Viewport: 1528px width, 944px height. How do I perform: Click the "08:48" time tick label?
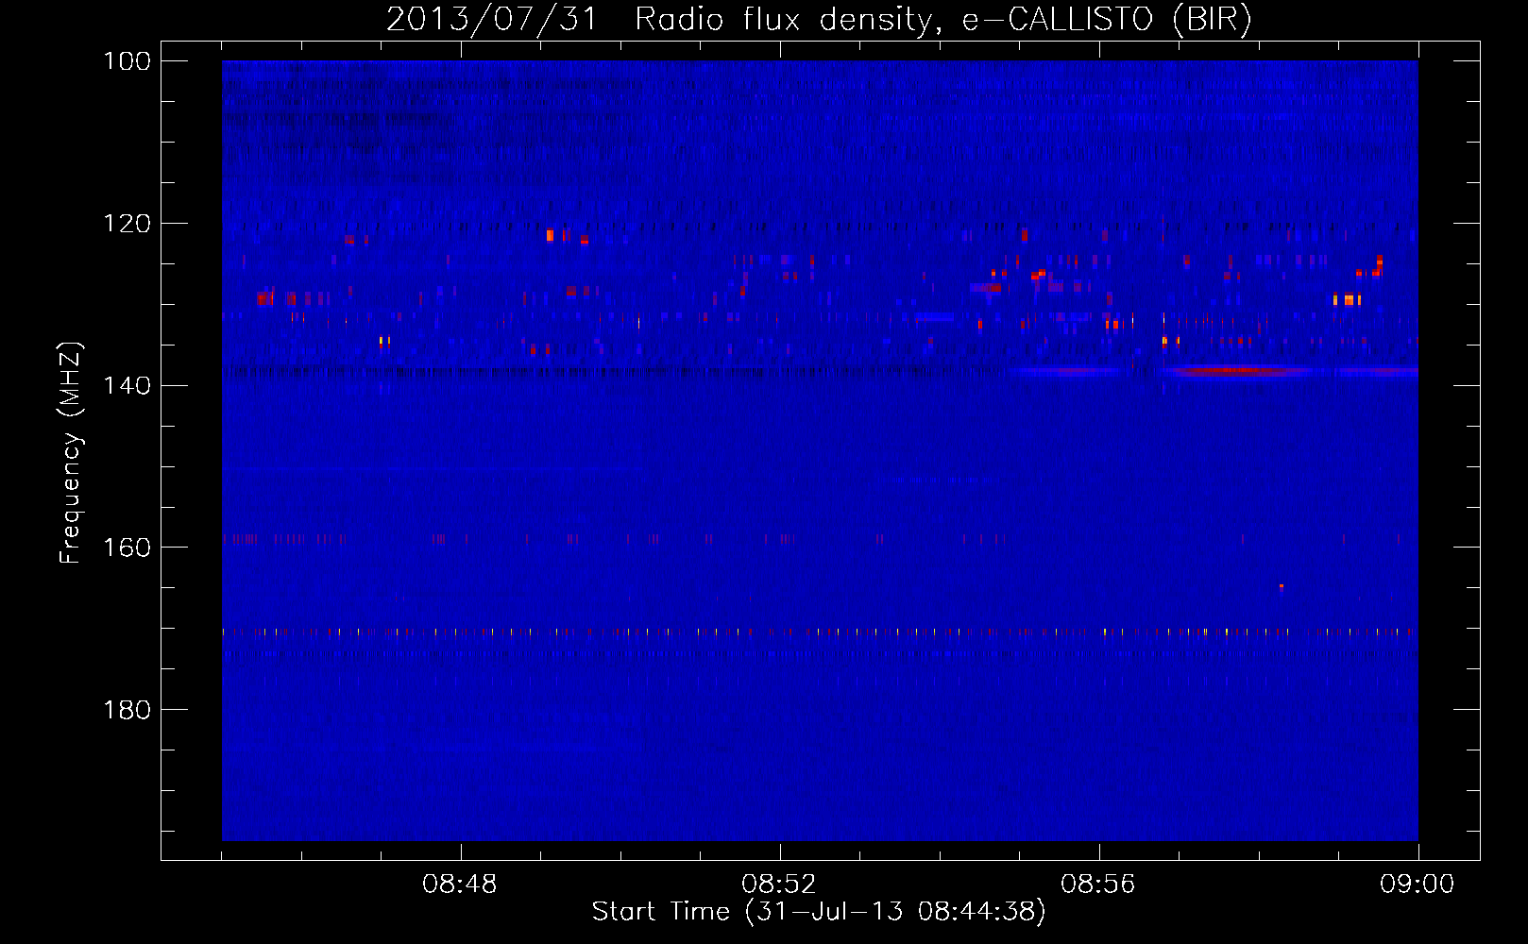coord(460,885)
